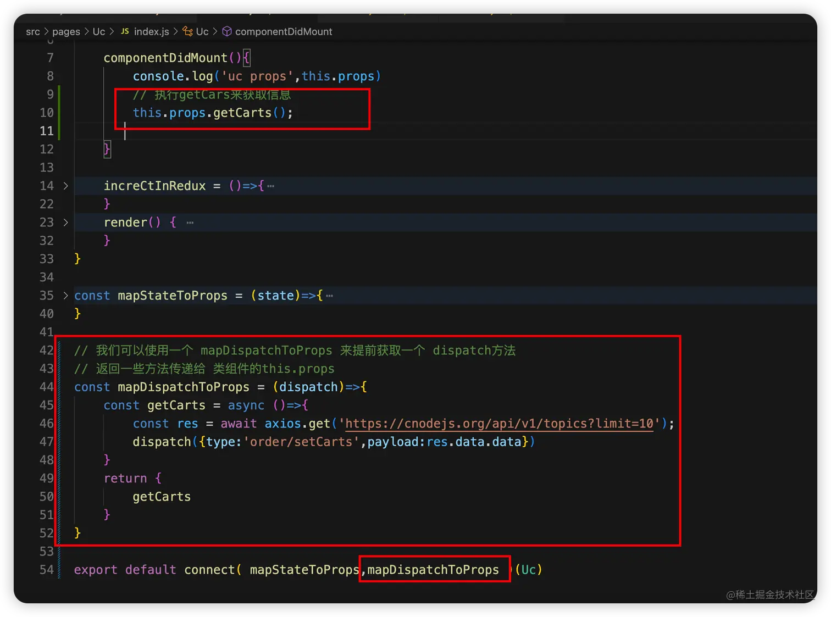Open the src breadcrumb segment

click(33, 31)
